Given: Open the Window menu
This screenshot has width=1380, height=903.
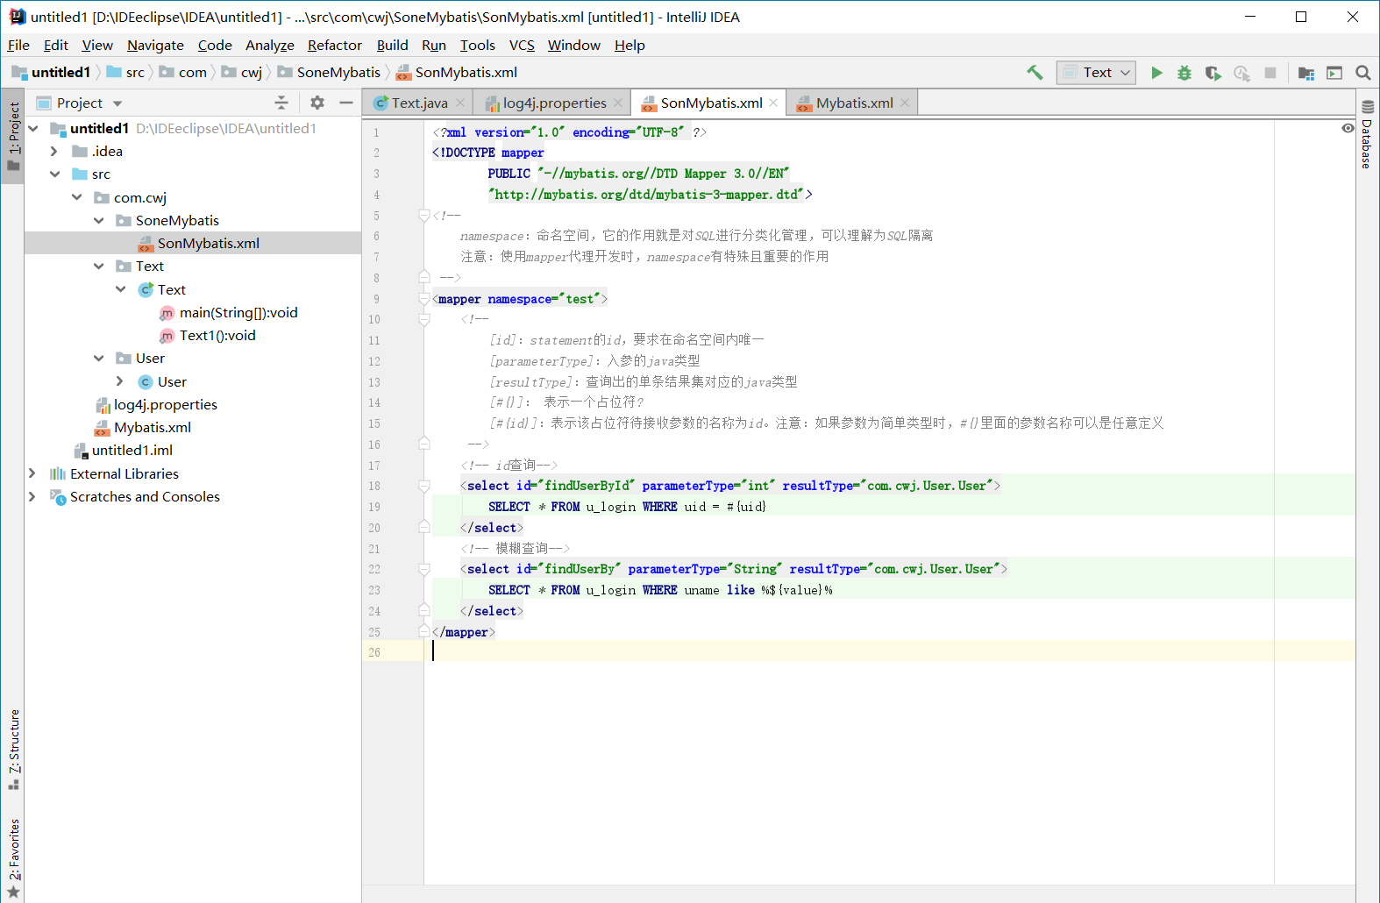Looking at the screenshot, I should [574, 46].
